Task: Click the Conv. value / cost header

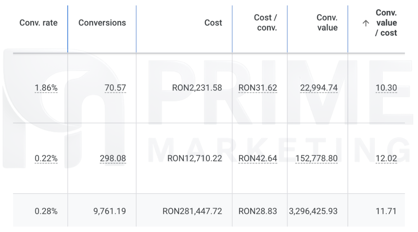Action: click(386, 23)
